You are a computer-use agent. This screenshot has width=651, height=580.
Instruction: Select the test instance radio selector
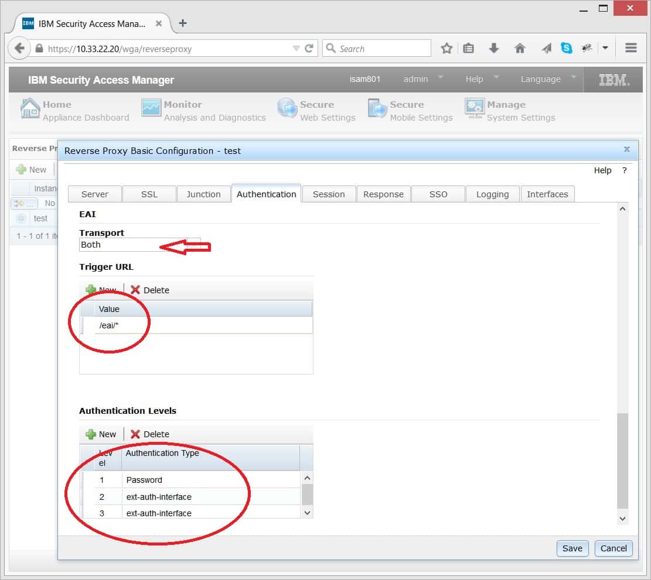tap(22, 218)
